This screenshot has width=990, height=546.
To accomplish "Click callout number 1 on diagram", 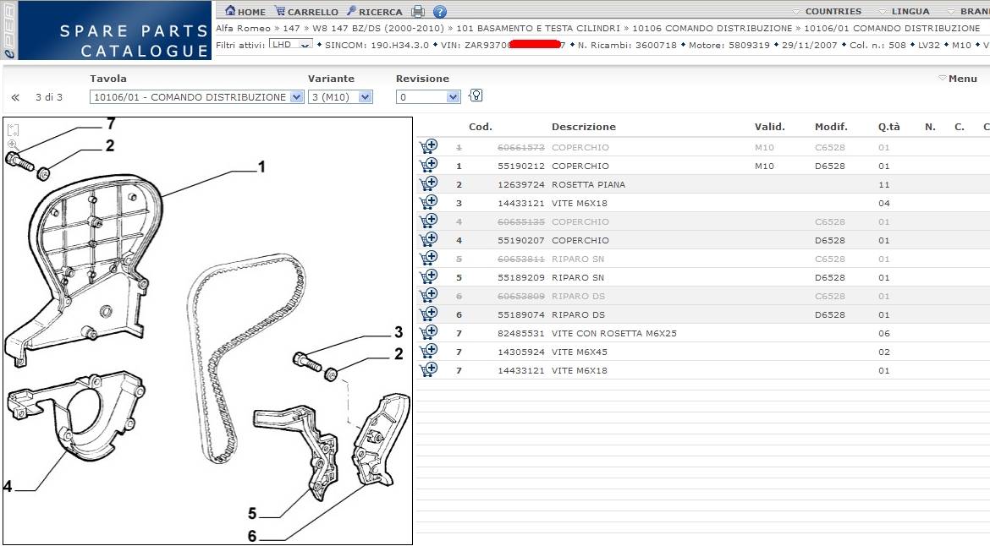I will pos(261,167).
